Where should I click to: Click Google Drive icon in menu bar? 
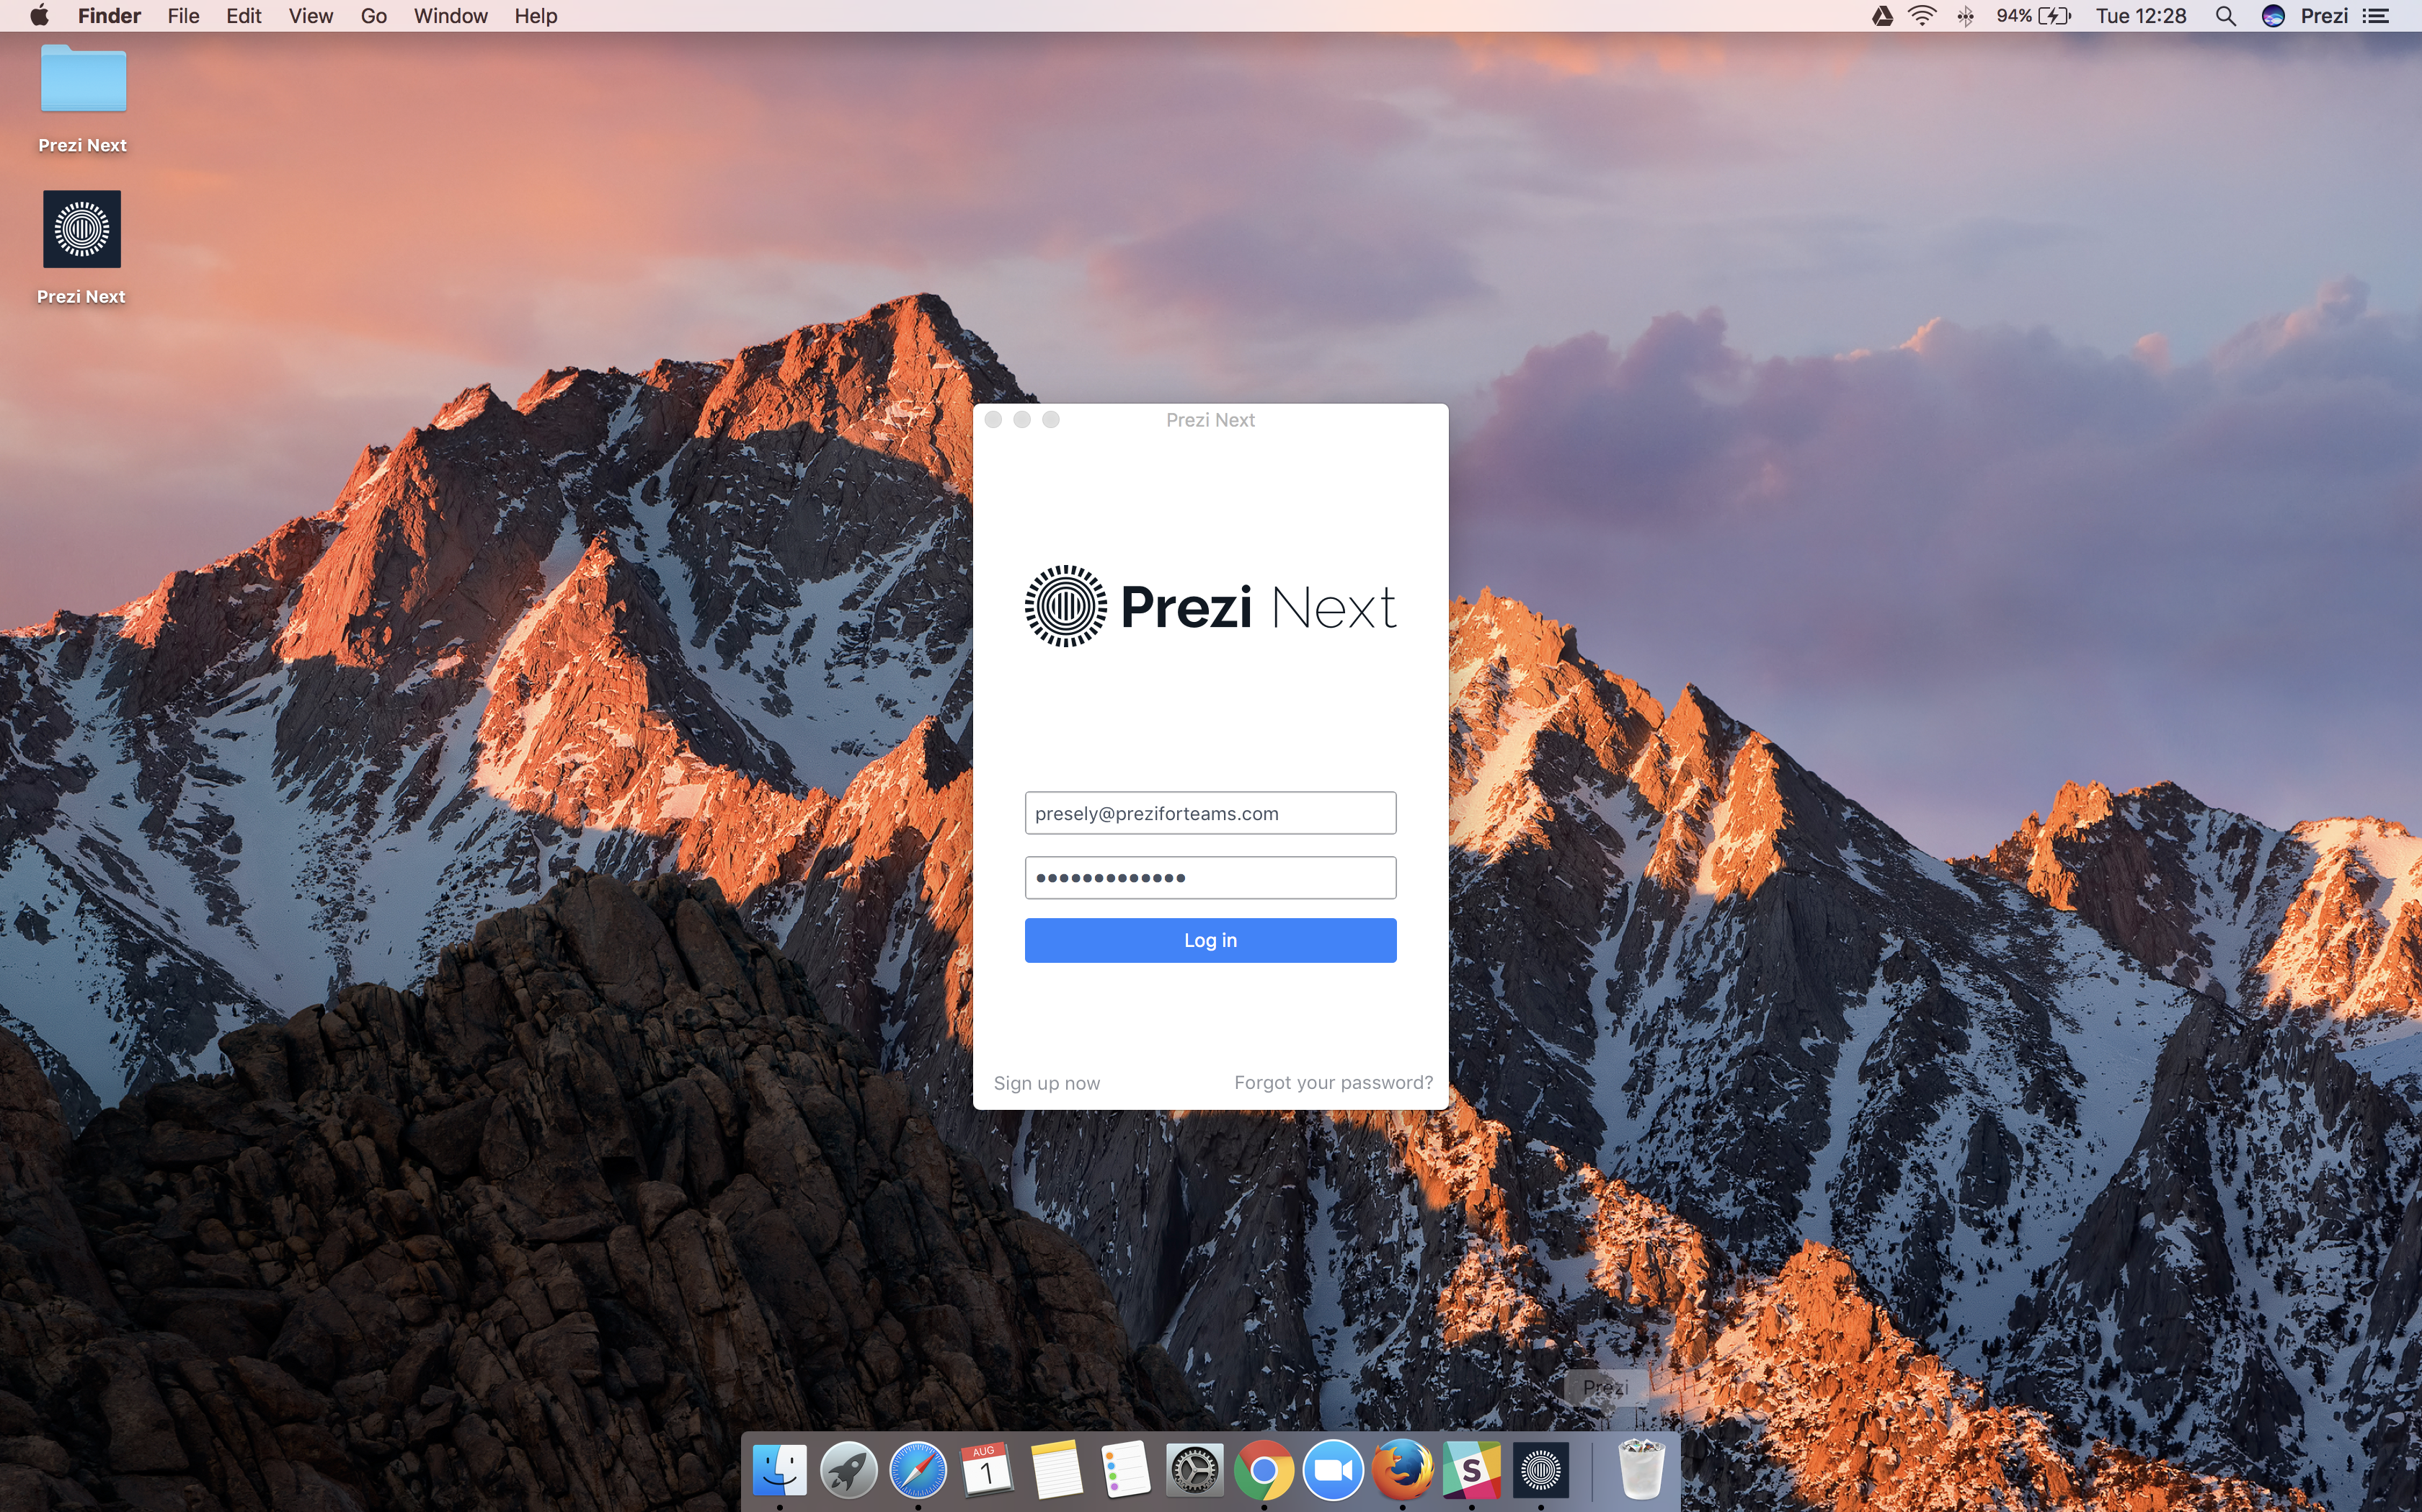tap(1882, 16)
